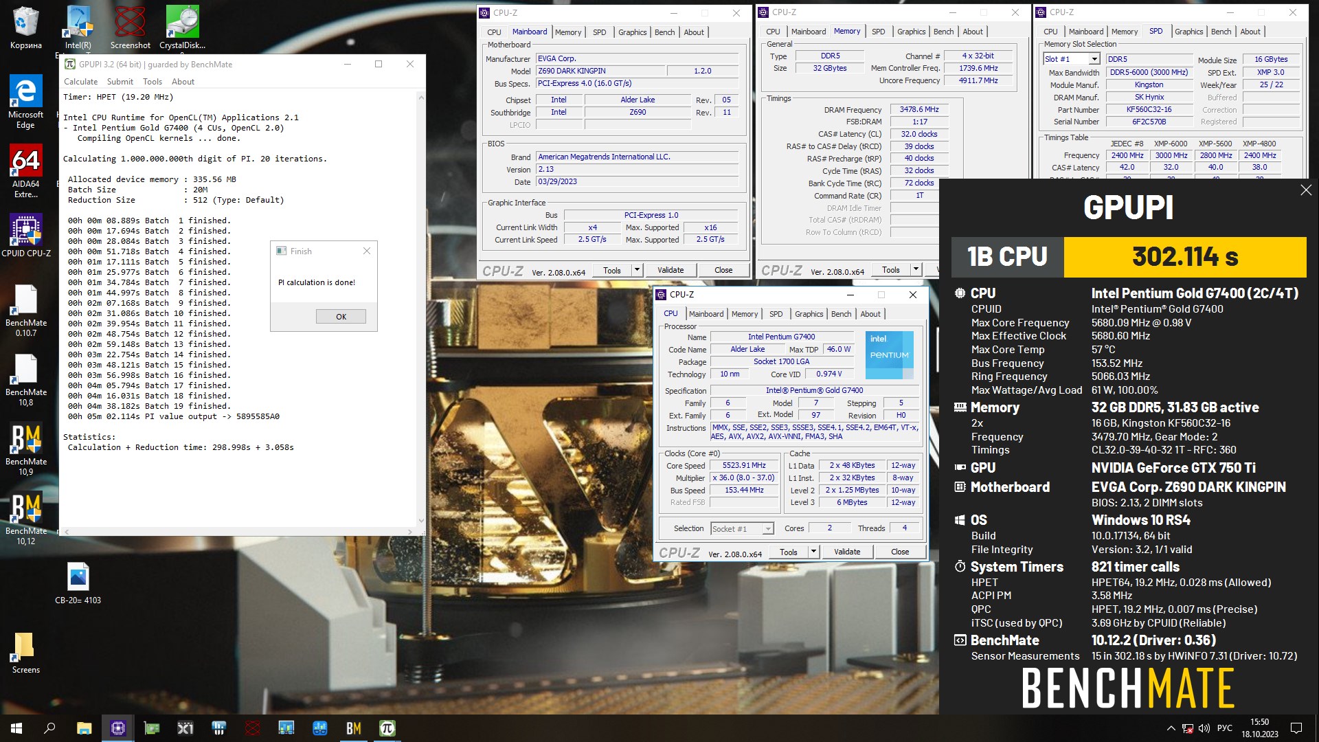Viewport: 1319px width, 742px height.
Task: Open the Intel(R) desktop shortcut
Action: (x=78, y=28)
